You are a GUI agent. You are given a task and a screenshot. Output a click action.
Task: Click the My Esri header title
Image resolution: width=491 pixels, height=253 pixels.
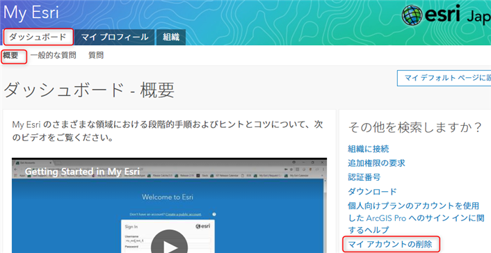[x=31, y=13]
